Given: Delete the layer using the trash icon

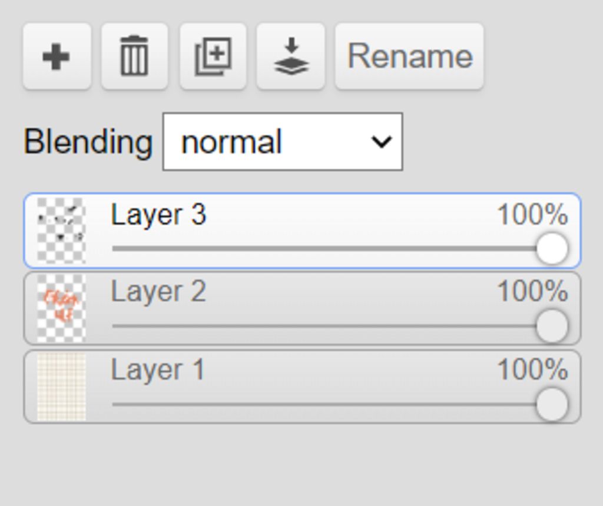Looking at the screenshot, I should (134, 56).
